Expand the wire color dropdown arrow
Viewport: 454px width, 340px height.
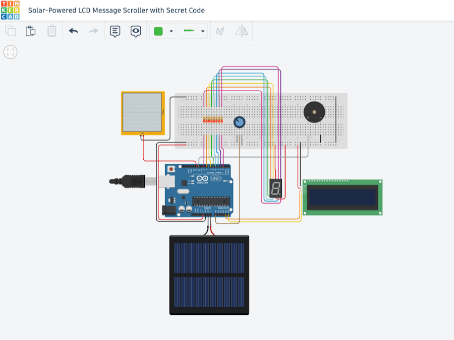172,31
